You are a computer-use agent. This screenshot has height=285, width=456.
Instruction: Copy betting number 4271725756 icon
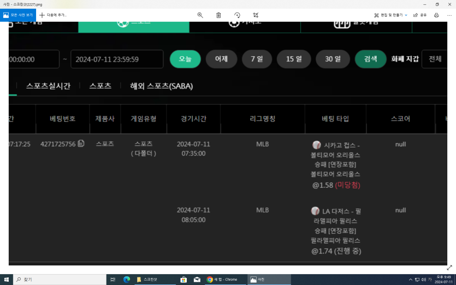coord(81,144)
